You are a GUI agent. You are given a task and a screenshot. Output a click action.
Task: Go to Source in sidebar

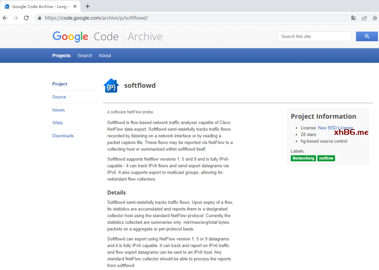pos(59,97)
